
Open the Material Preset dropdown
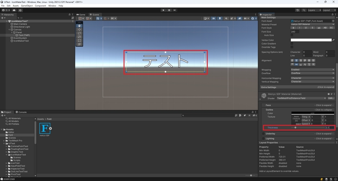click(x=312, y=24)
